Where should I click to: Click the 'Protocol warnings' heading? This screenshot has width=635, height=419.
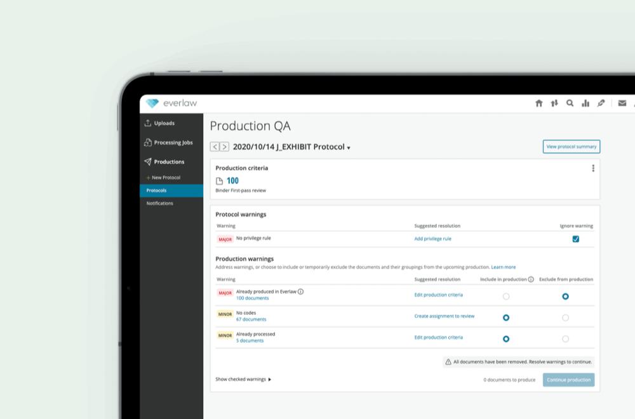click(x=241, y=215)
